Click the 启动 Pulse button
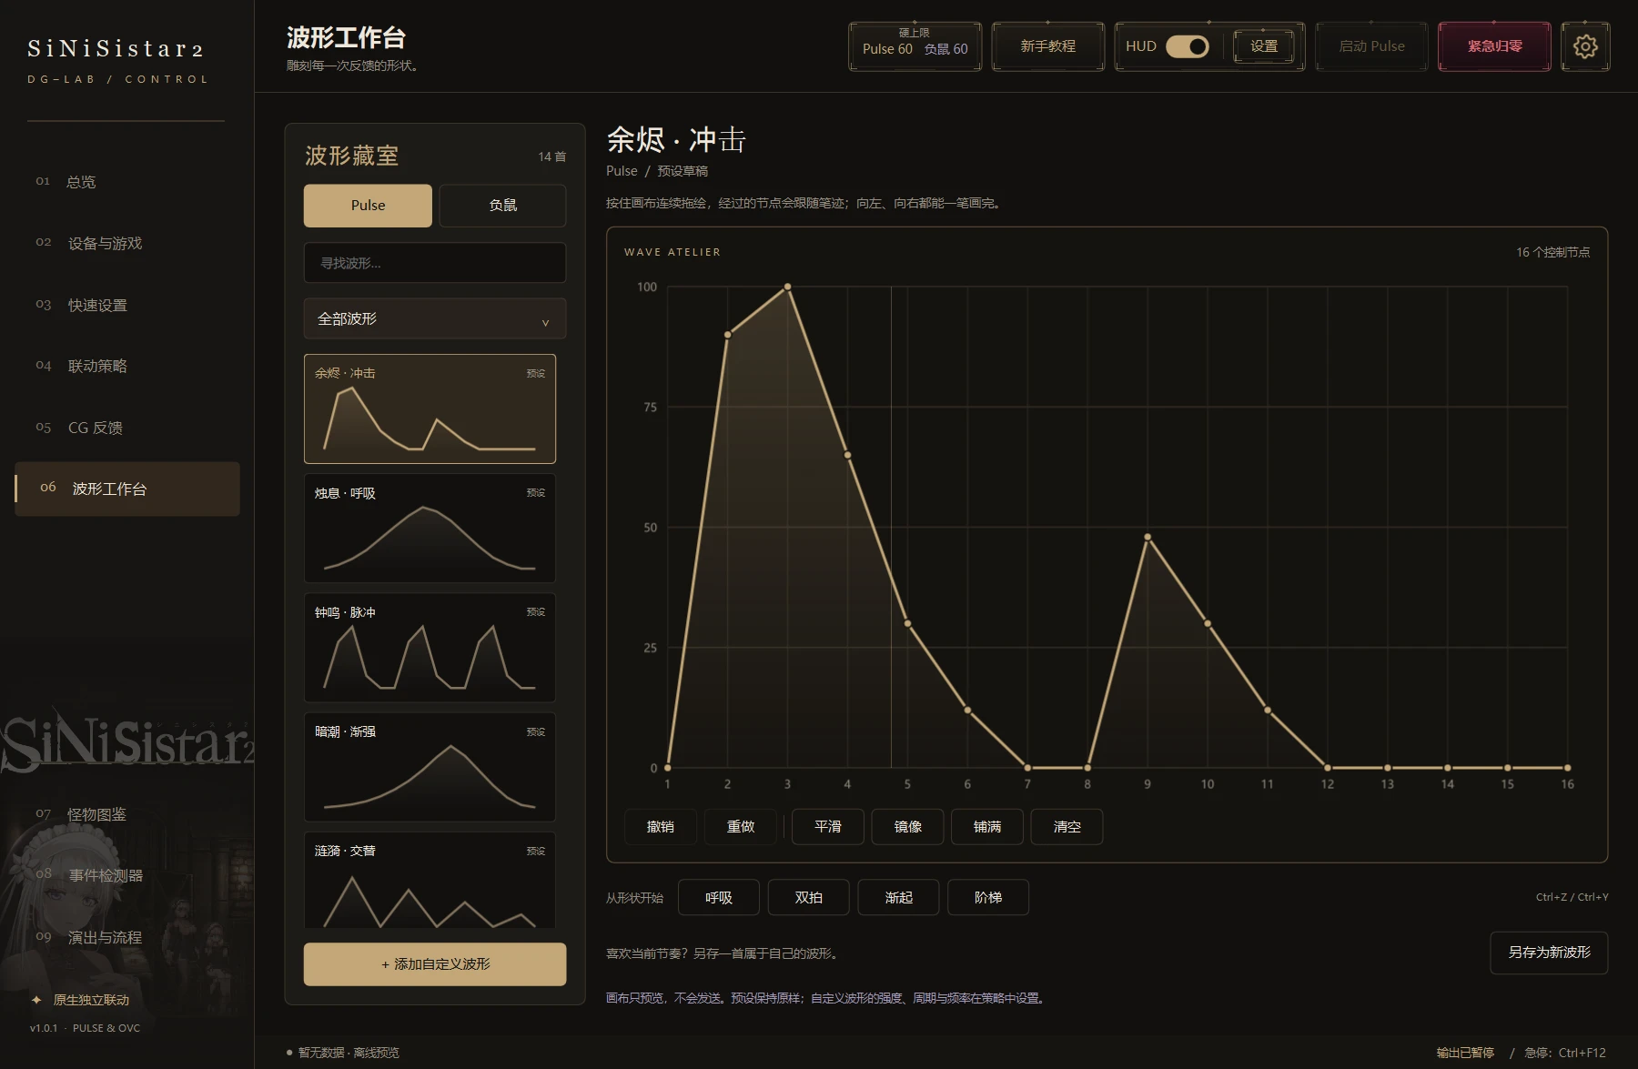Image resolution: width=1638 pixels, height=1069 pixels. (1371, 46)
